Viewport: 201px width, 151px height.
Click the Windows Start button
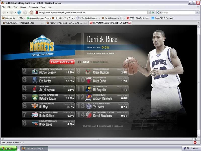(8, 148)
